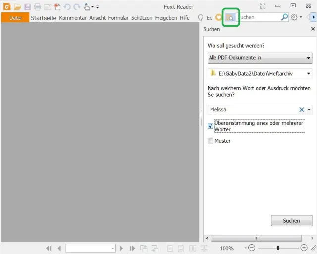317x254 pixels.
Task: Click the Foxit Reader logo icon
Action: (7, 7)
